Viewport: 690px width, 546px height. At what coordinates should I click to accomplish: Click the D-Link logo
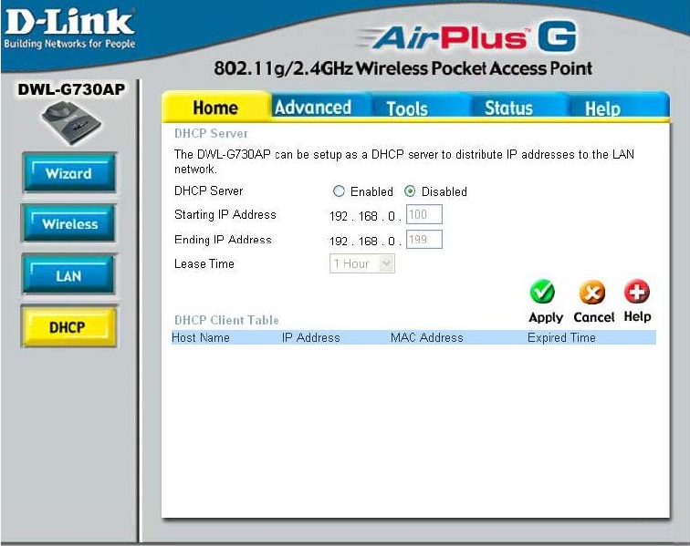point(69,28)
